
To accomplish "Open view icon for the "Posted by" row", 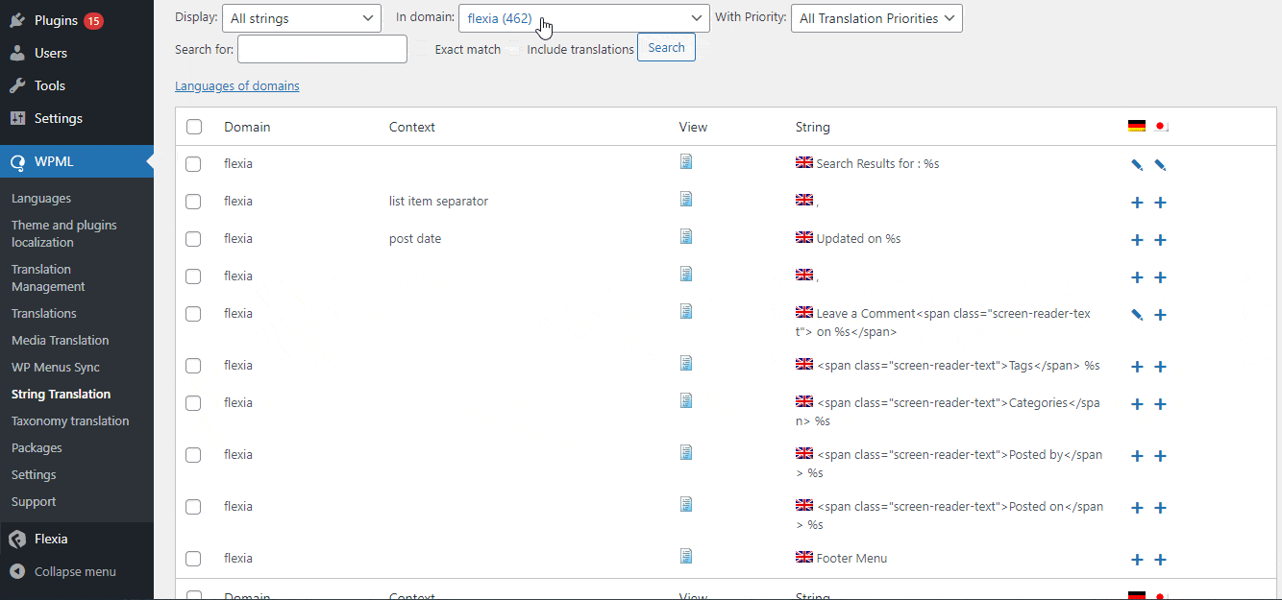I will 686,452.
